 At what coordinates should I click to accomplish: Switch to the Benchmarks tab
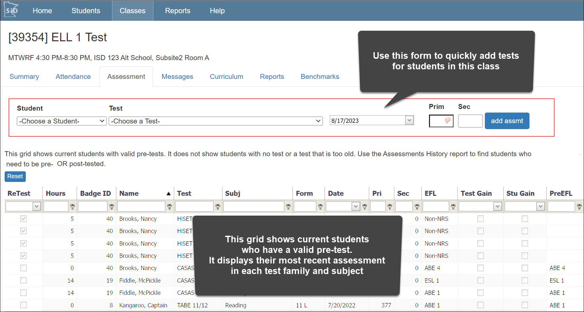(x=320, y=77)
